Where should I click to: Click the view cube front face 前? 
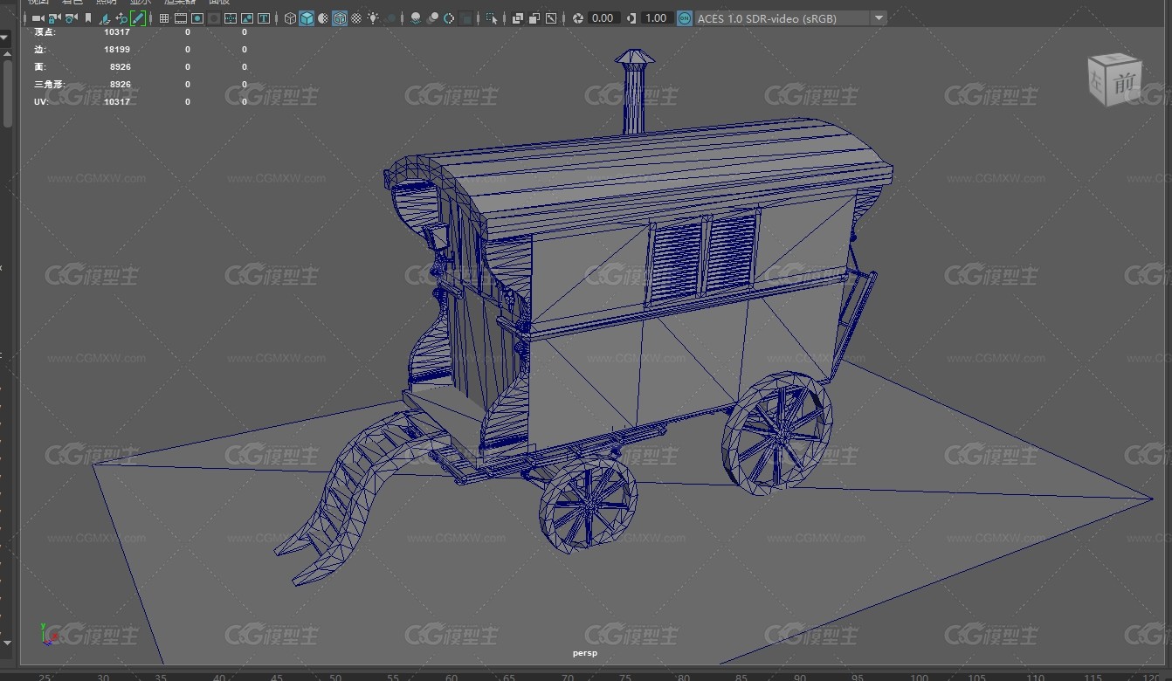pos(1122,85)
